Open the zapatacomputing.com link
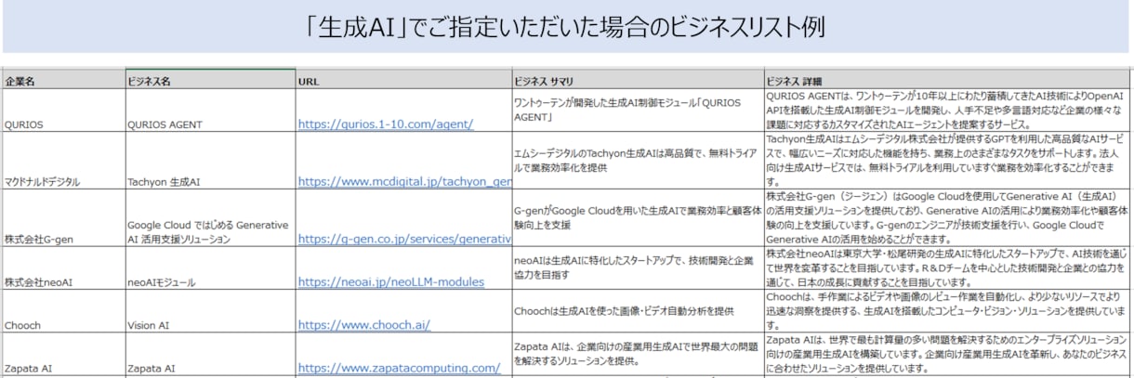 click(399, 368)
